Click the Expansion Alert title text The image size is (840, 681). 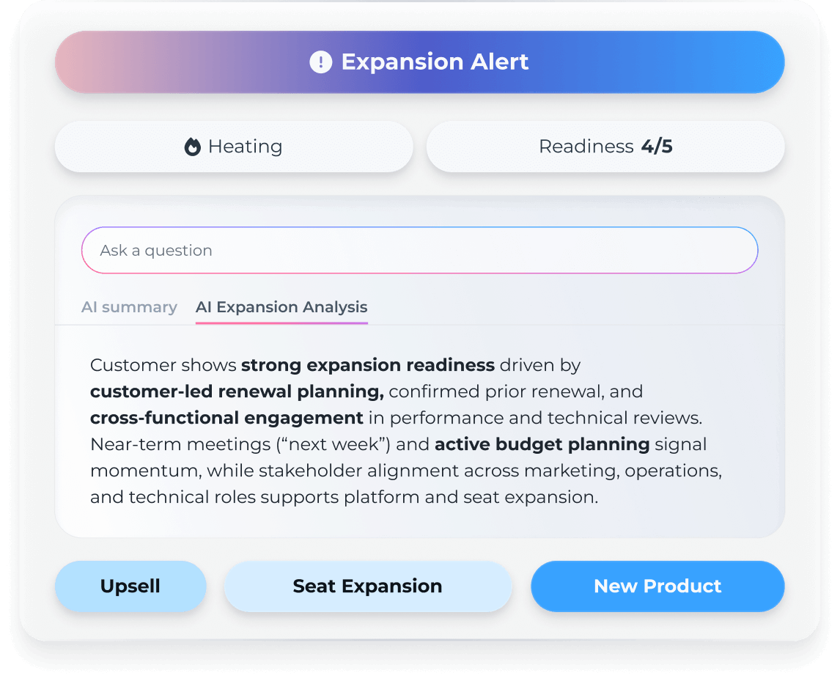point(435,62)
